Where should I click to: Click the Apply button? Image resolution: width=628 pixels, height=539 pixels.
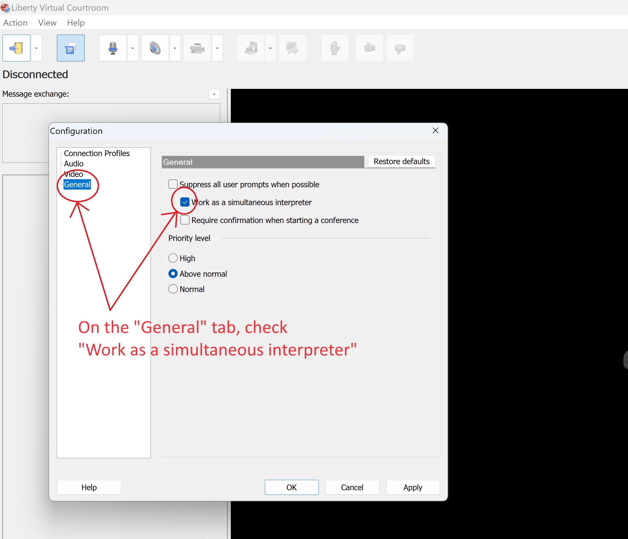[x=413, y=487]
